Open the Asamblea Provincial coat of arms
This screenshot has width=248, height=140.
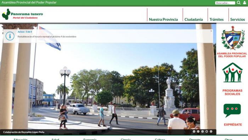(x=233, y=38)
